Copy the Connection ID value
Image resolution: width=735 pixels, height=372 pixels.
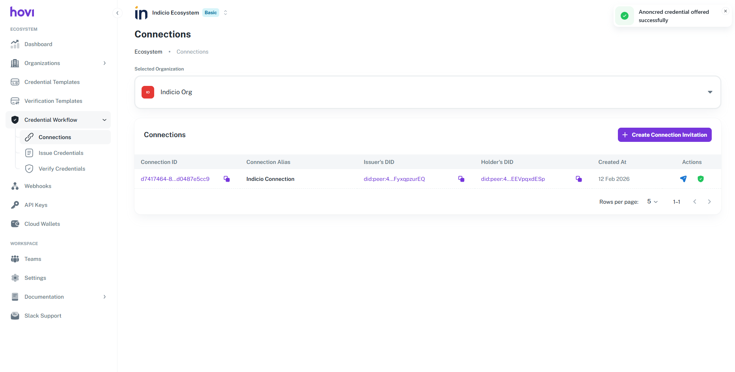pos(227,179)
